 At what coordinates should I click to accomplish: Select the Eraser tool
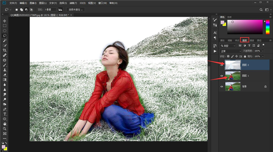pyautogui.click(x=5, y=75)
